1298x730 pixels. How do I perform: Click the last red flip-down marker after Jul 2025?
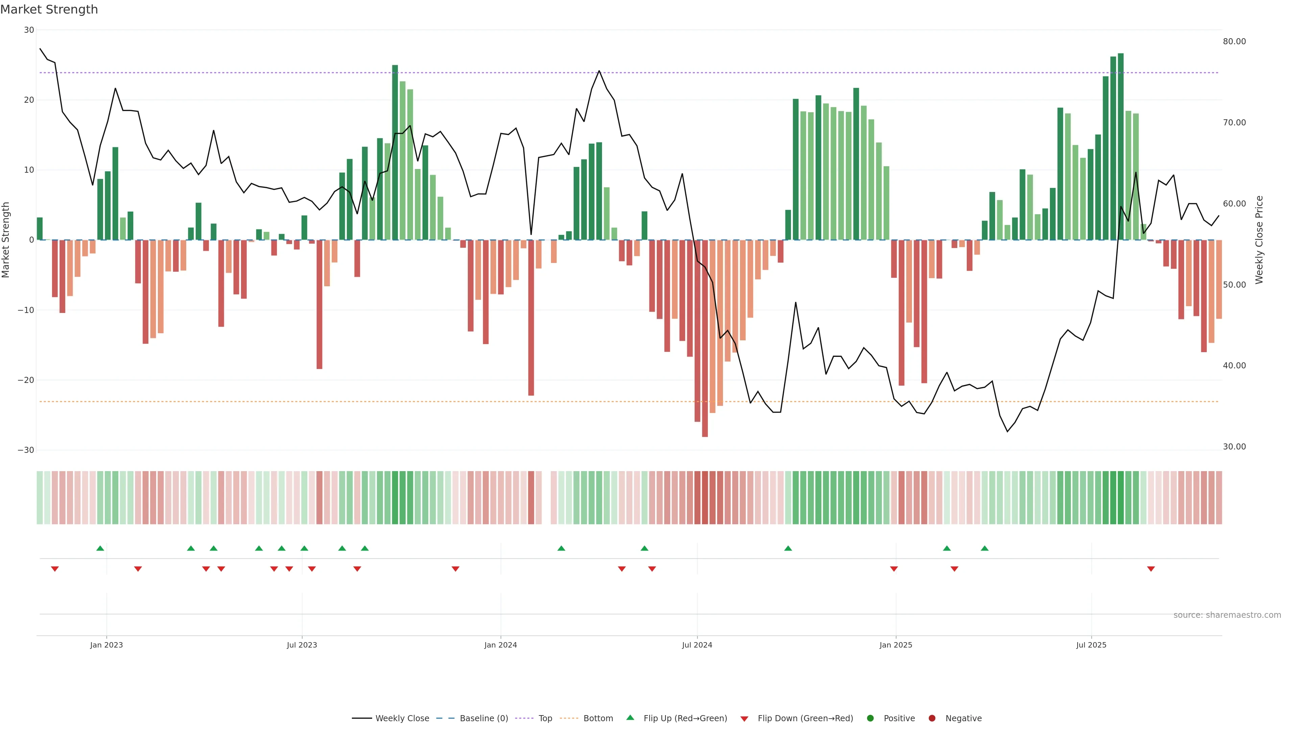click(x=1151, y=569)
